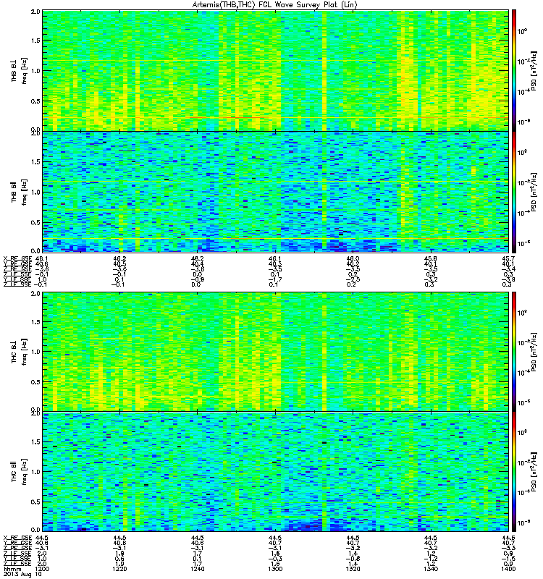
Task: Click the '45.7' X_RE_GSE value under THB
Action: (x=508, y=258)
